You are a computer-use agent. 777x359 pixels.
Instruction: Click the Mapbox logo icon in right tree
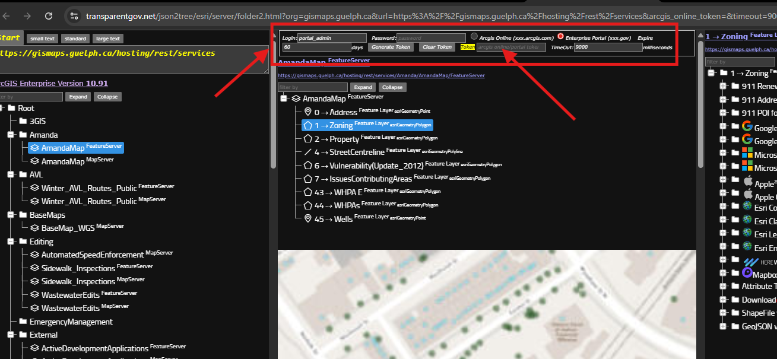point(747,273)
